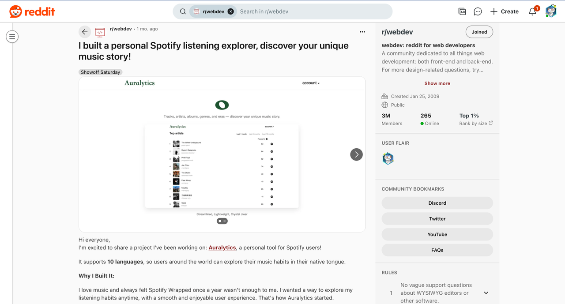Viewport: 565px width, 304px height.
Task: Go to Reddit home via the logo
Action: [x=32, y=11]
